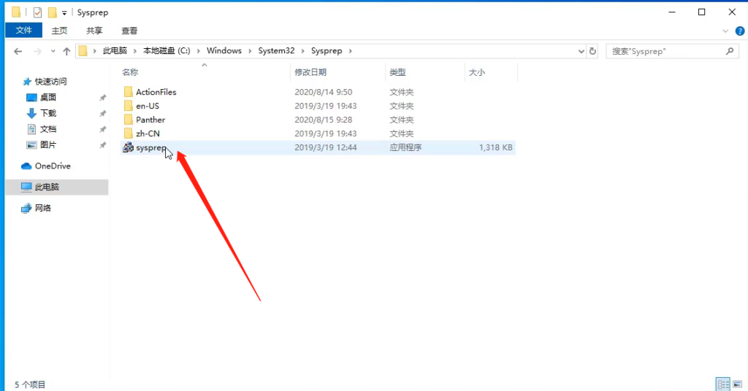Open the 文件 menu
This screenshot has width=748, height=391.
(x=24, y=31)
